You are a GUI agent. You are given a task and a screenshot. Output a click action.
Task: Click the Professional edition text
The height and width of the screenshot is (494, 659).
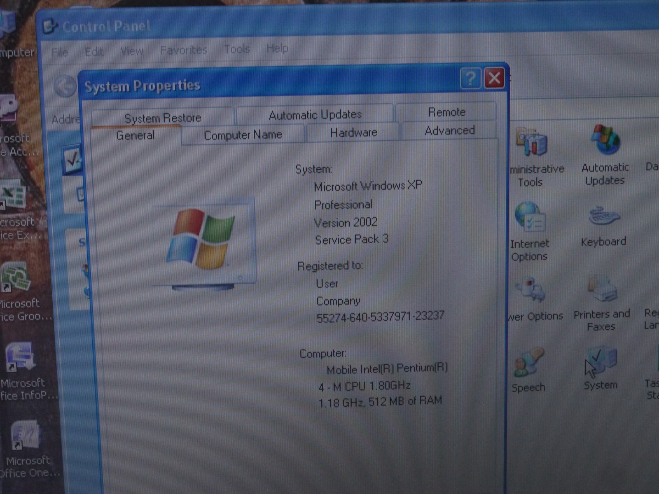(x=343, y=205)
